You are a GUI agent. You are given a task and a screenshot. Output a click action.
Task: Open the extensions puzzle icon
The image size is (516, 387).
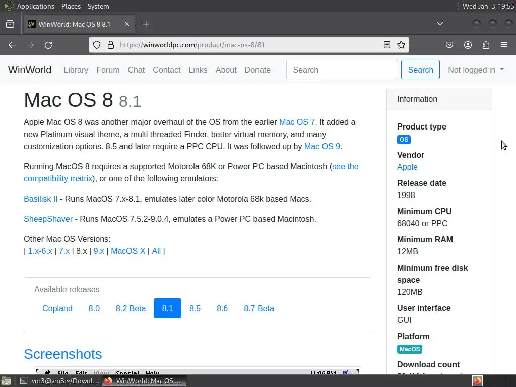coord(486,45)
